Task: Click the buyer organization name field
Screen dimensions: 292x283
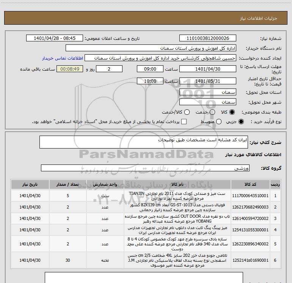Action: pyautogui.click(x=151, y=48)
